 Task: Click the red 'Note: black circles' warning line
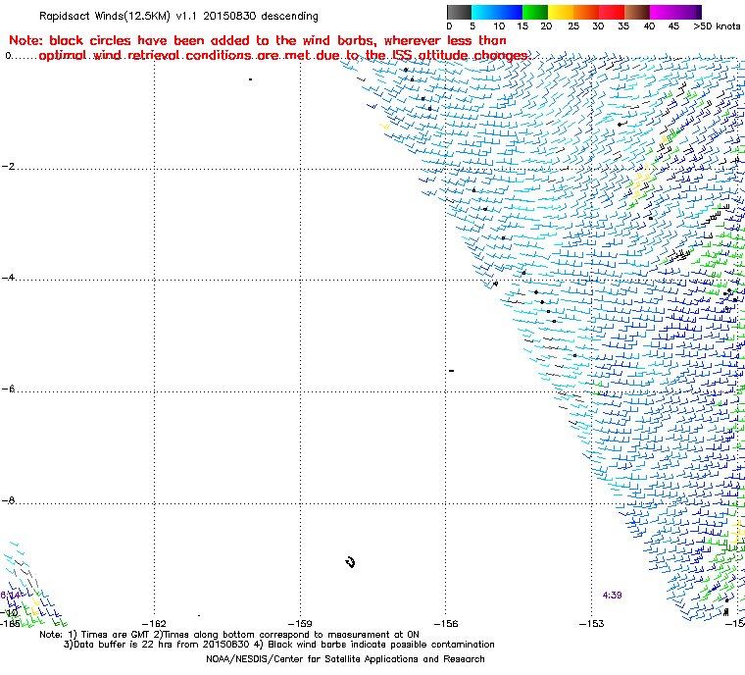point(258,40)
